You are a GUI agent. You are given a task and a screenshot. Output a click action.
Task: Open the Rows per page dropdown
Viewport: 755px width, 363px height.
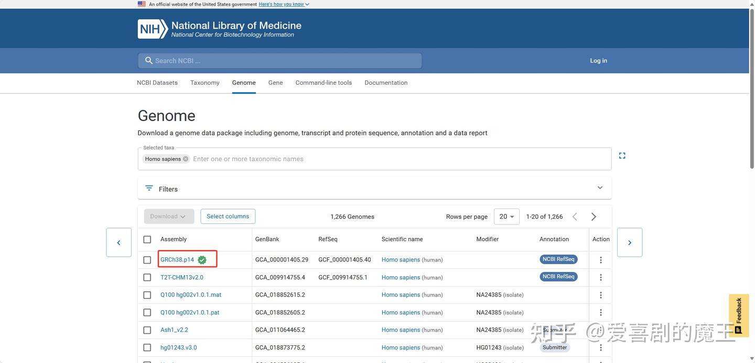506,217
